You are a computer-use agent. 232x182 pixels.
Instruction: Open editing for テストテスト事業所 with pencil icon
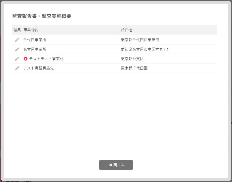[x=17, y=59]
